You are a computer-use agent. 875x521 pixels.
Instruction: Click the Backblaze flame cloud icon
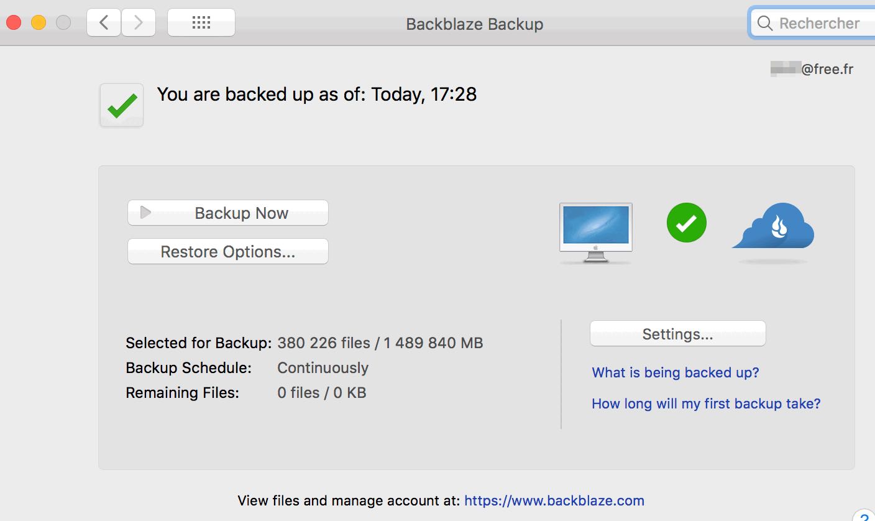click(774, 226)
